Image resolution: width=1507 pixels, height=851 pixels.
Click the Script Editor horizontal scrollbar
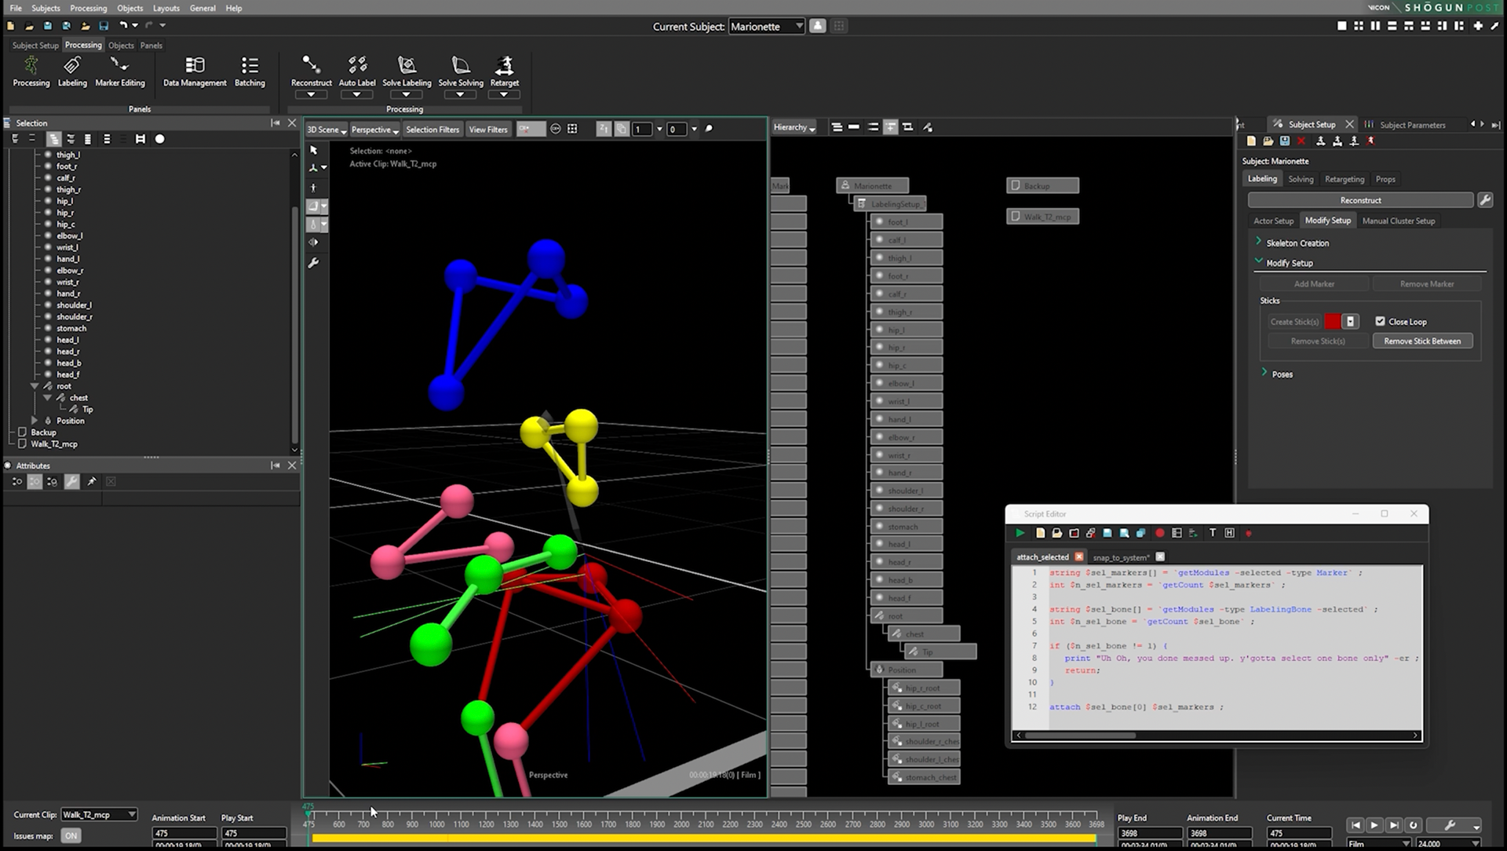pos(1080,736)
